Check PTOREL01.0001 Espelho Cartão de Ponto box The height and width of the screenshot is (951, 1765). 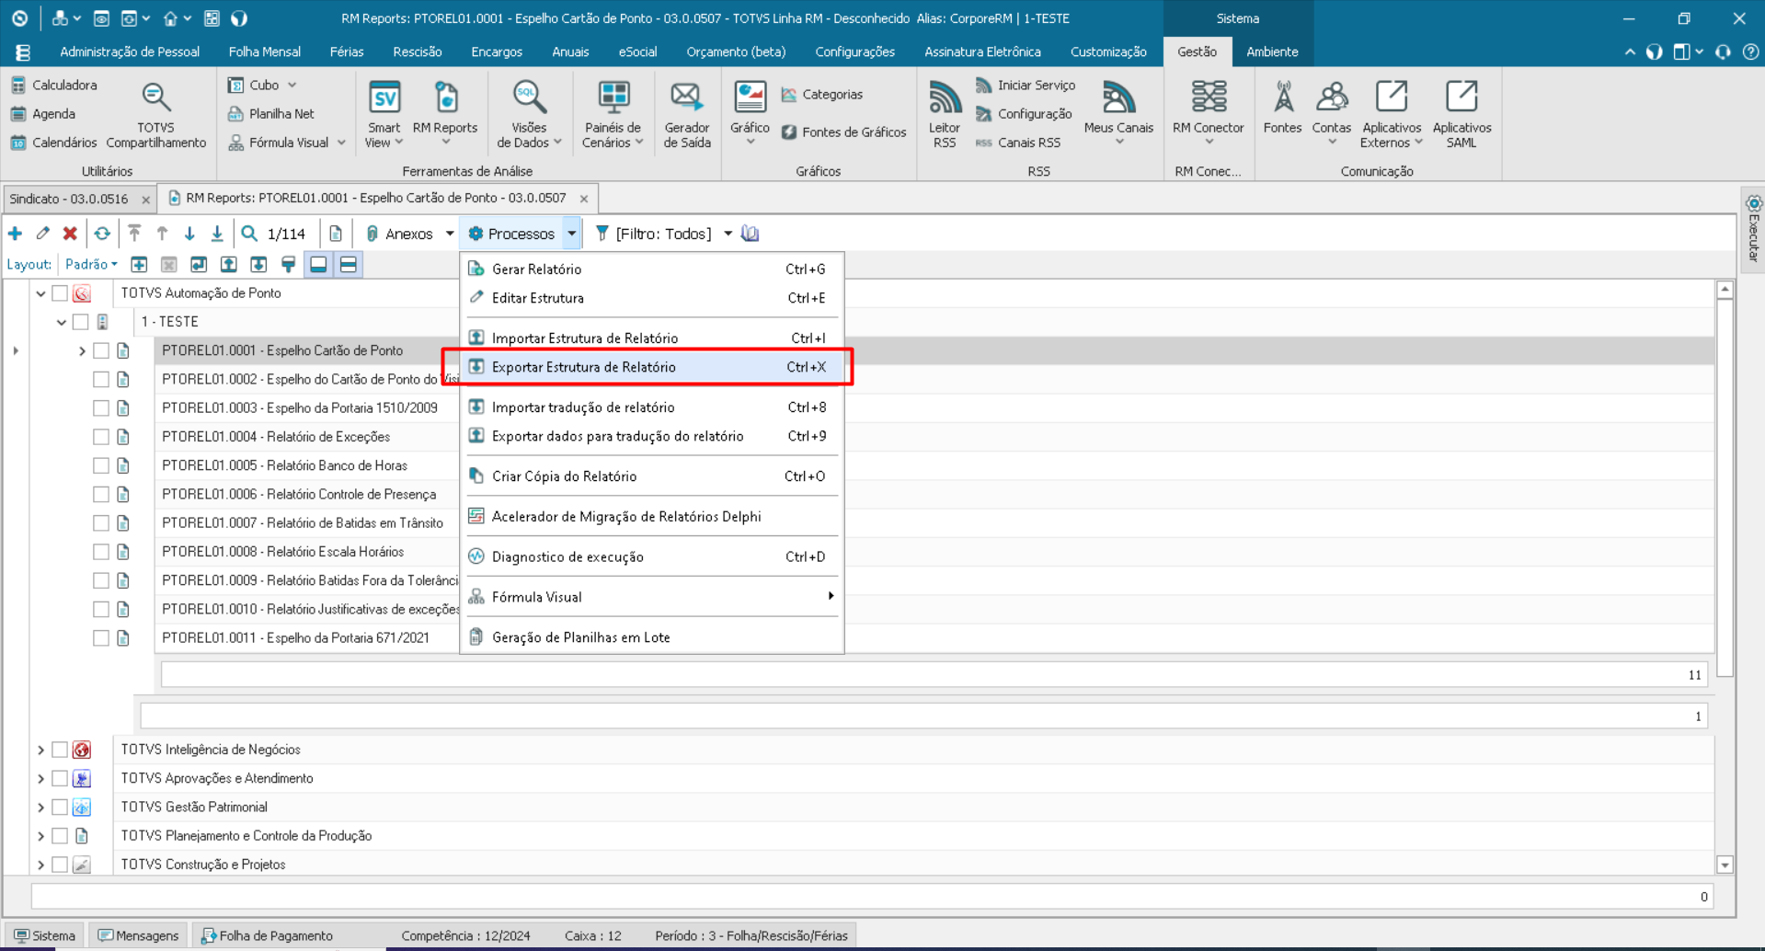click(101, 350)
